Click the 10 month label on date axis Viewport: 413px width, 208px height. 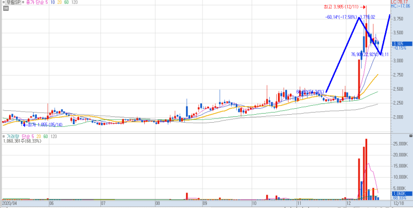(x=254, y=203)
